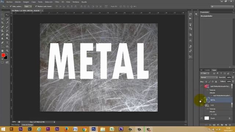This screenshot has height=132, width=235.
Task: Switch to the Línea de tiempo tab
Action: click(28, 125)
